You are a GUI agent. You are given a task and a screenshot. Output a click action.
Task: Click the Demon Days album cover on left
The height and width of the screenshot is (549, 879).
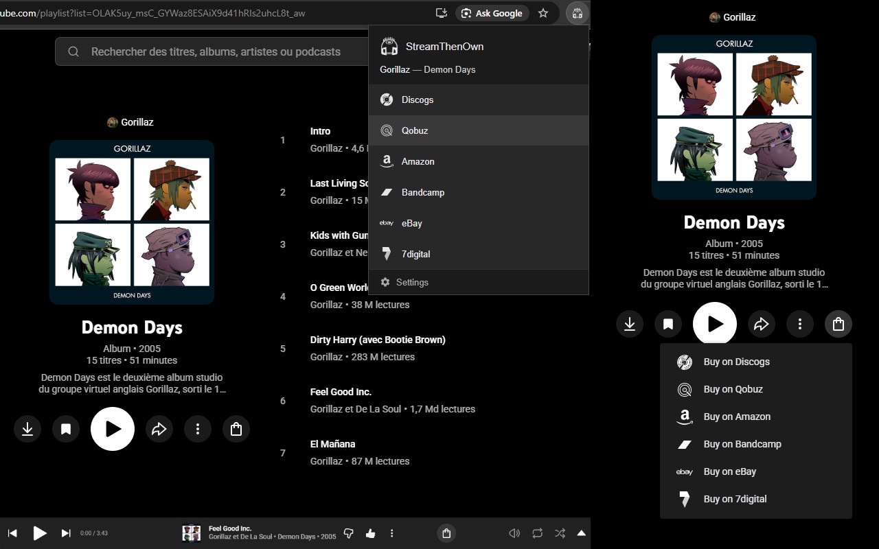(x=132, y=222)
